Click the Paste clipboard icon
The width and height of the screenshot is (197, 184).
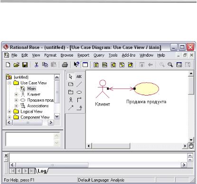[x=54, y=65]
